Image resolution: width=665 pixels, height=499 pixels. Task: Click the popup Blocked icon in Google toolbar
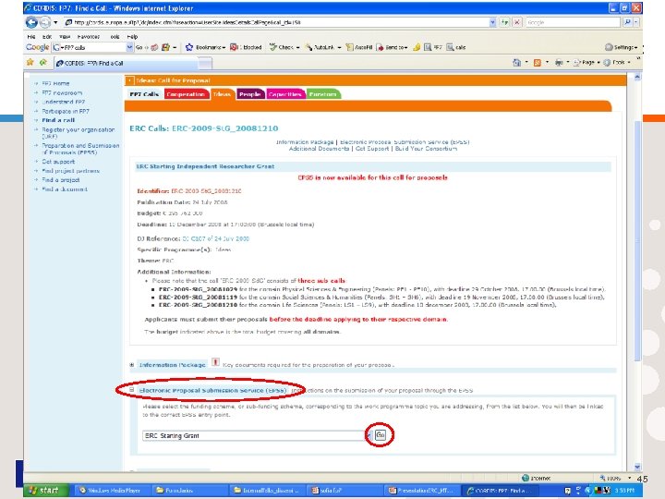(234, 47)
